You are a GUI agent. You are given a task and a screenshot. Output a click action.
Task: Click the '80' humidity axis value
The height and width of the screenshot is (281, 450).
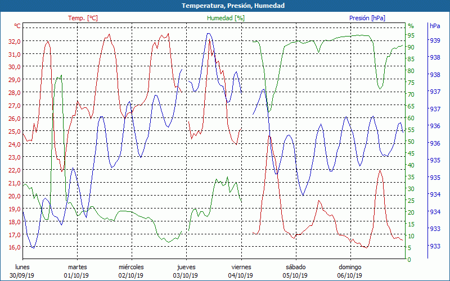[411, 71]
